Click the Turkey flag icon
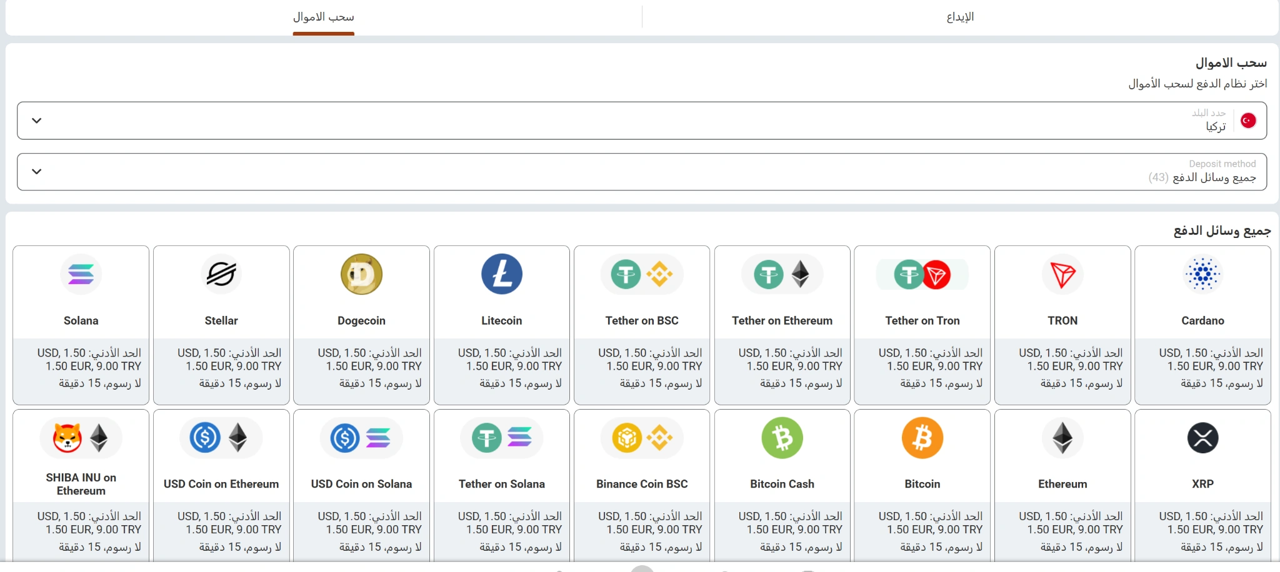The height and width of the screenshot is (572, 1280). 1248,121
